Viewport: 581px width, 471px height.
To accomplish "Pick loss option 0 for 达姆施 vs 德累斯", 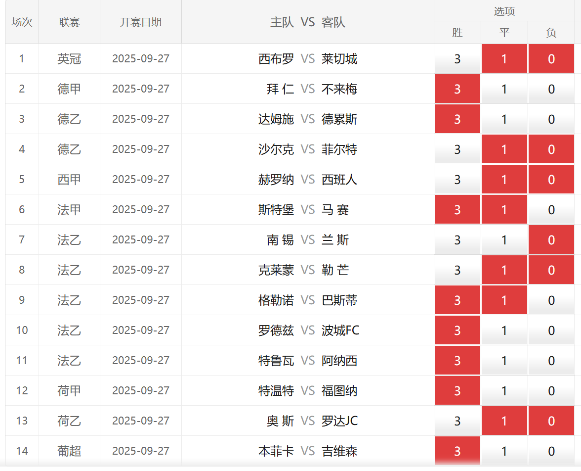I will [551, 119].
